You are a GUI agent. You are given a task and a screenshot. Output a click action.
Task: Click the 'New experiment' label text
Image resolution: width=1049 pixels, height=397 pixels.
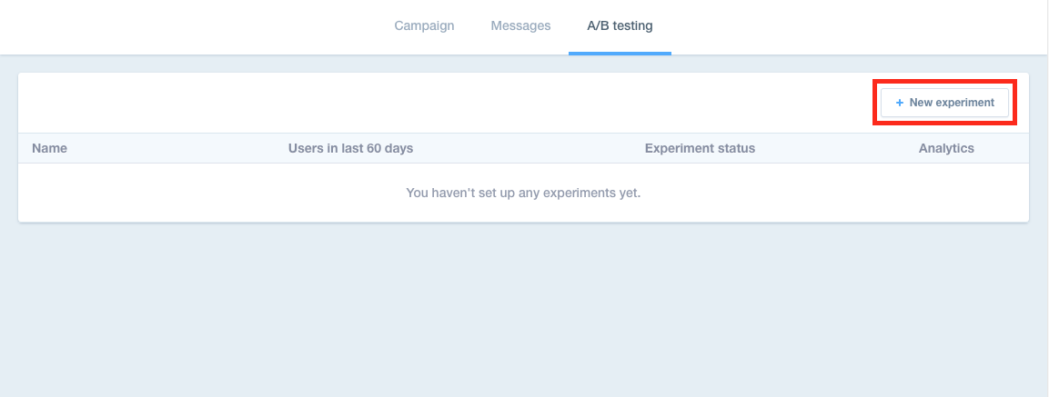coord(952,104)
